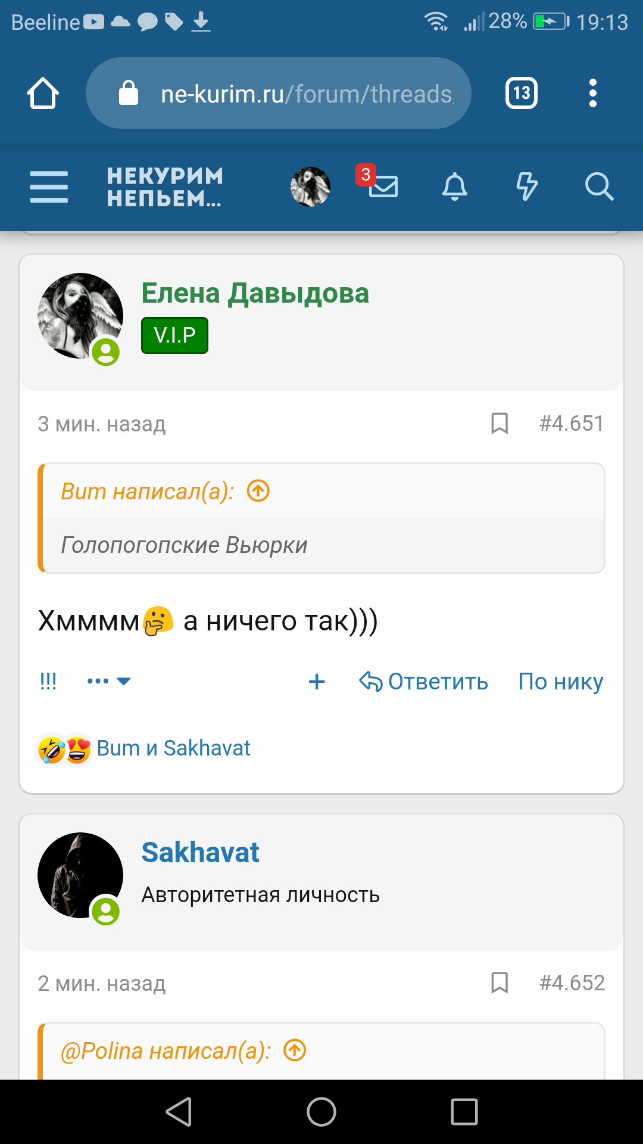Open the browser tab switcher showing 13
Image resolution: width=643 pixels, height=1144 pixels.
click(x=522, y=93)
